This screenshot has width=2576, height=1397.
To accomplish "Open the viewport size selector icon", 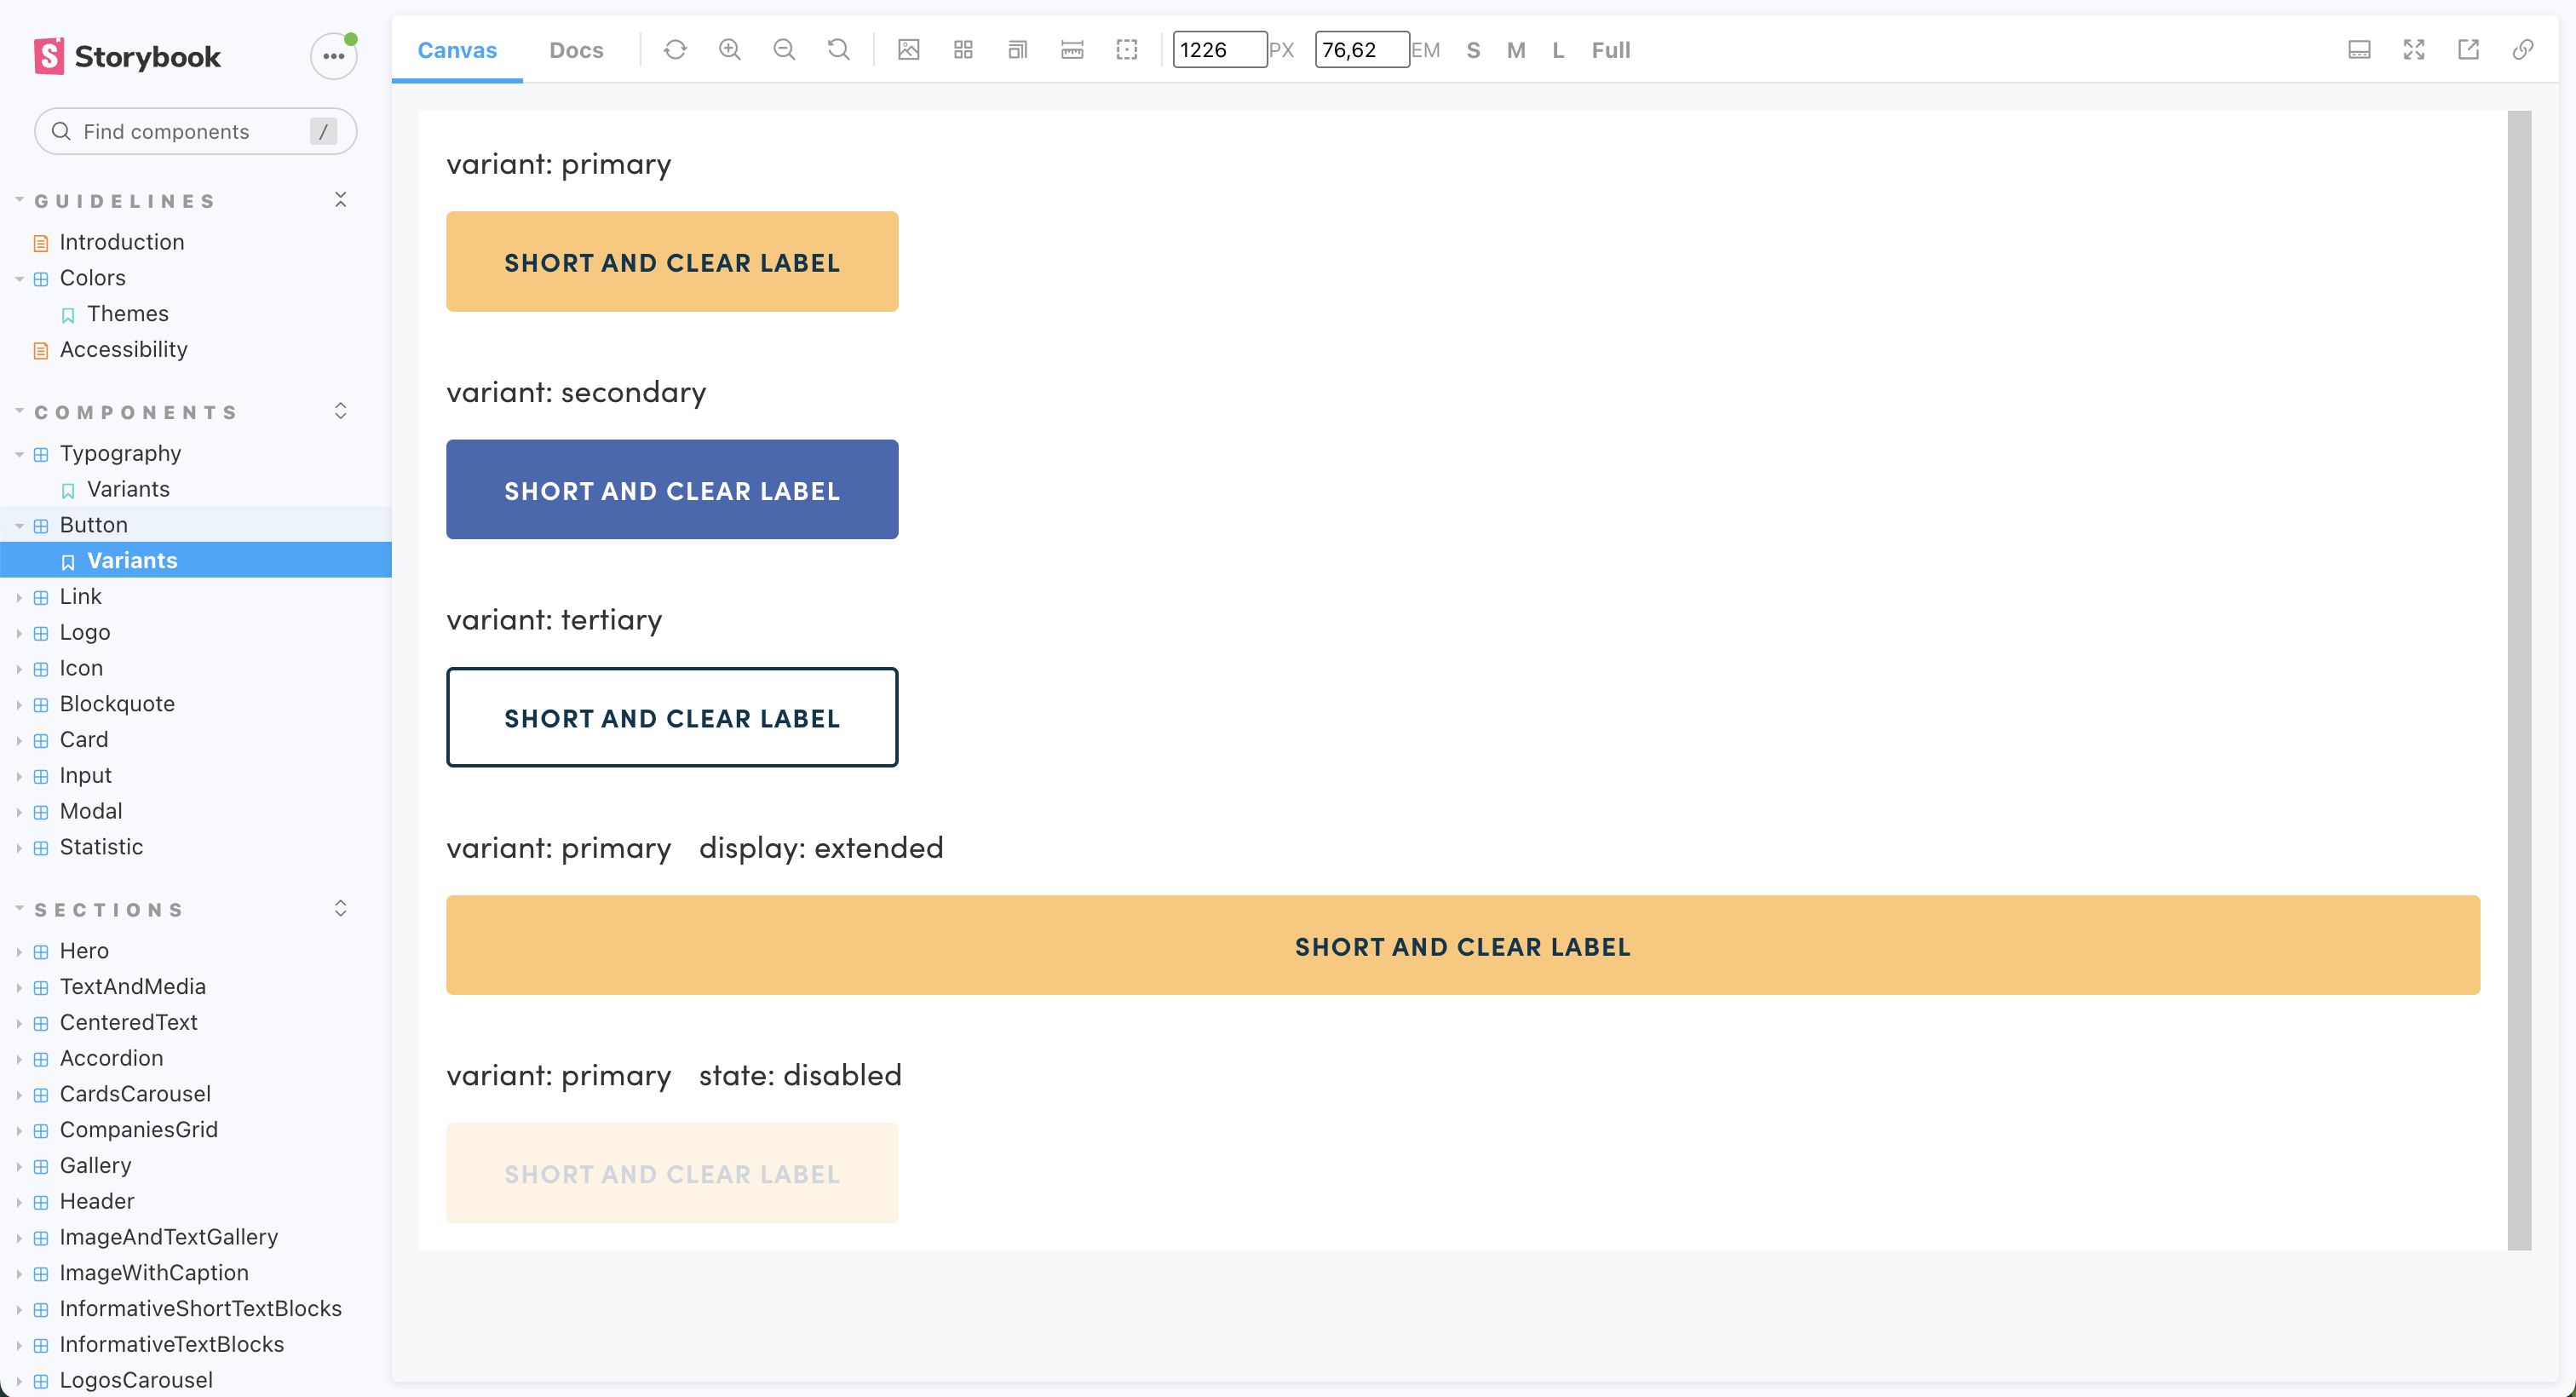I will 1017,50.
